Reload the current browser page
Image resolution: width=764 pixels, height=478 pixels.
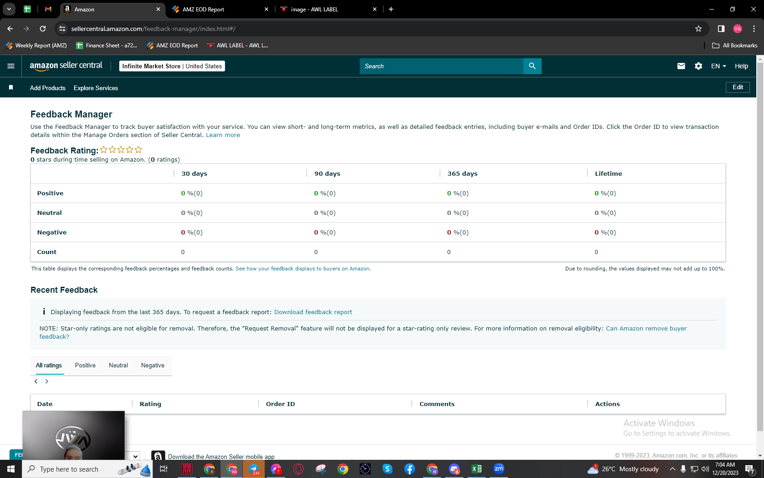point(43,29)
